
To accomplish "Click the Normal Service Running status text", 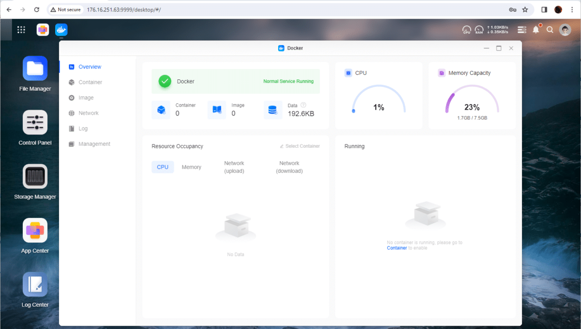I will (x=289, y=81).
